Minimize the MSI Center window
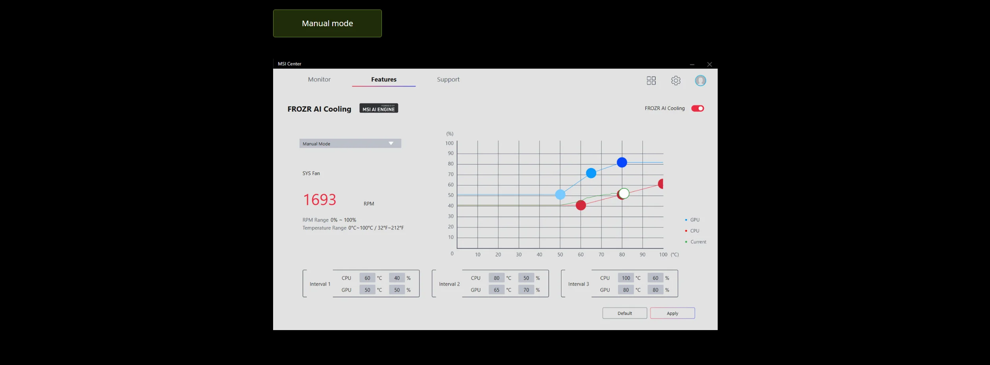The width and height of the screenshot is (990, 365). (692, 64)
